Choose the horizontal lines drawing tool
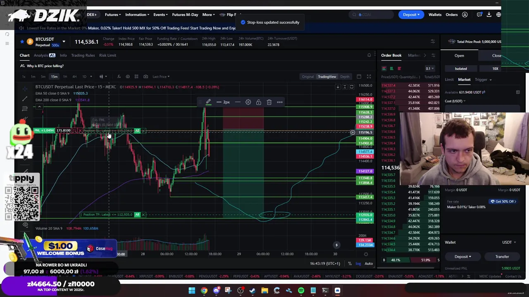529x297 pixels. pyautogui.click(x=25, y=108)
